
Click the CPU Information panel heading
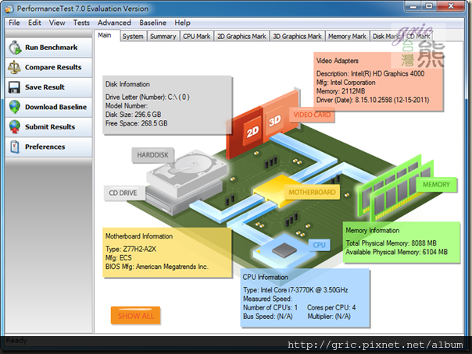point(265,277)
